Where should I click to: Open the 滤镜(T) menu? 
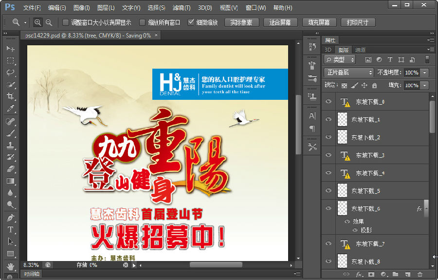click(x=182, y=7)
